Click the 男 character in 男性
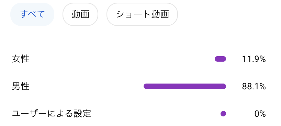Image resolution: width=281 pixels, height=126 pixels. pyautogui.click(x=16, y=87)
